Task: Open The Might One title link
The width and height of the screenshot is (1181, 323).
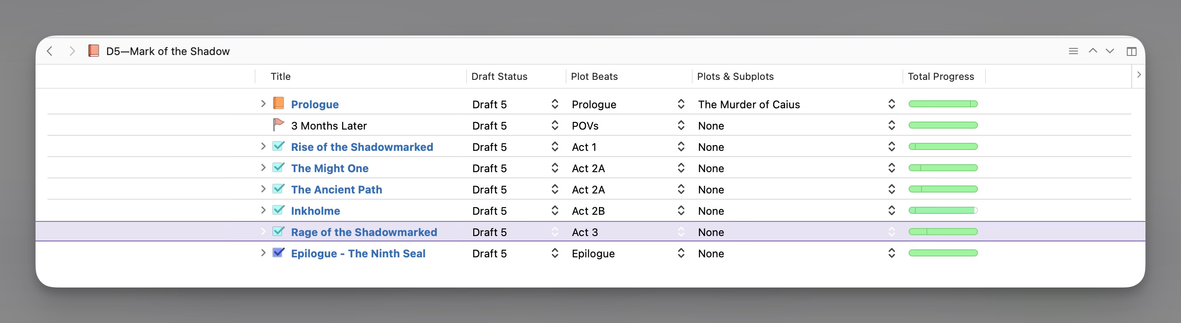Action: point(330,168)
